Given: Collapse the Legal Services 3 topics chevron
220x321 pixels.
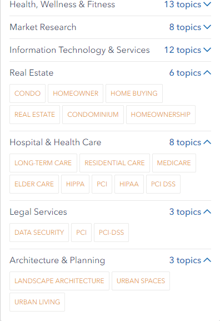Looking at the screenshot, I should [207, 211].
